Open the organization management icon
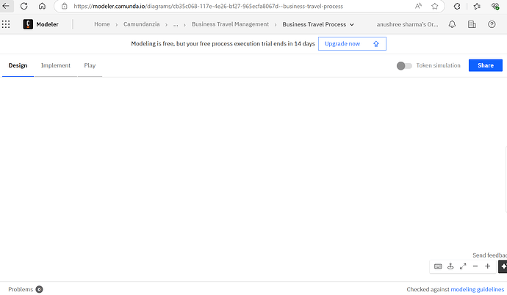The height and width of the screenshot is (295, 507). pos(472,24)
